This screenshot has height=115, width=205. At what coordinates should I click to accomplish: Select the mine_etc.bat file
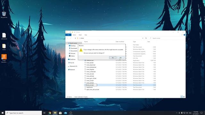click(90, 74)
